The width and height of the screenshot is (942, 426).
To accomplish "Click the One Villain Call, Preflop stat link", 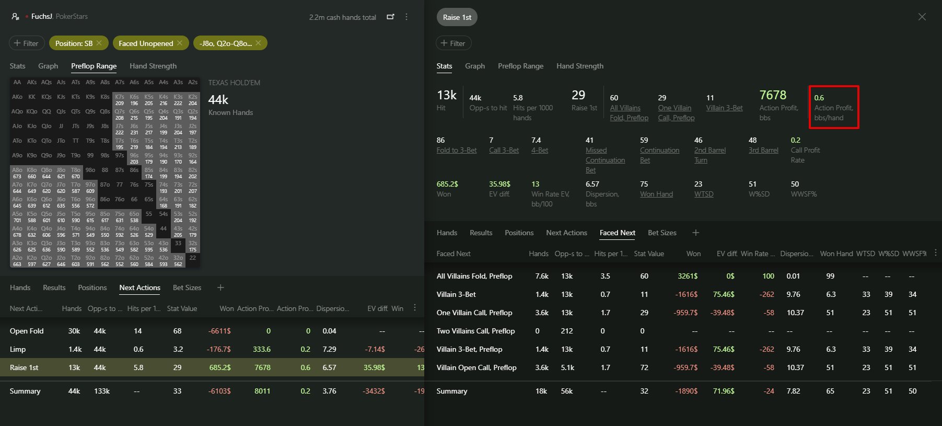I will coord(676,113).
